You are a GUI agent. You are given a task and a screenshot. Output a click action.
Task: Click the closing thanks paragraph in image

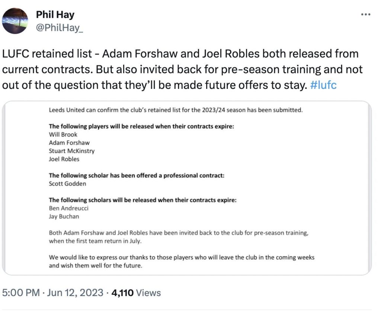point(182,261)
